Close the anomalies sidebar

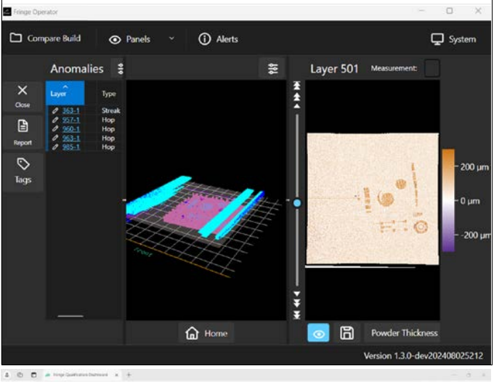(23, 97)
